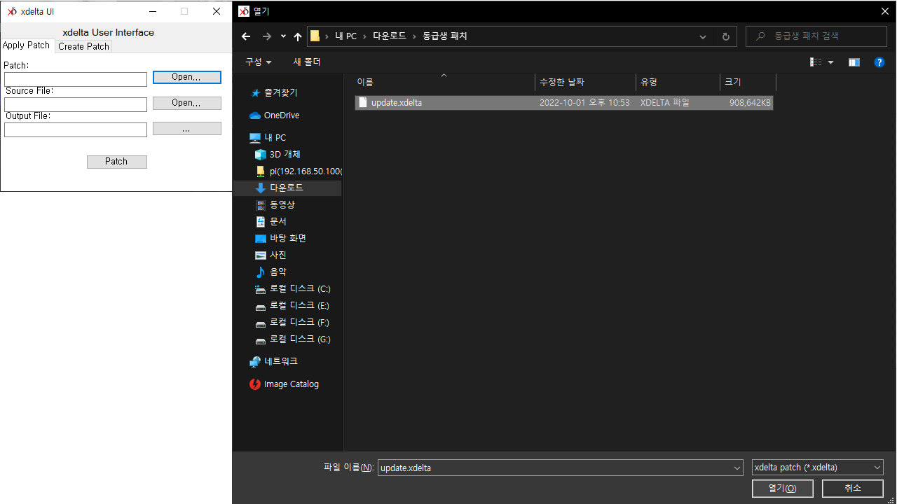The height and width of the screenshot is (504, 897).
Task: Sort files by 이름 column
Action: tap(444, 82)
